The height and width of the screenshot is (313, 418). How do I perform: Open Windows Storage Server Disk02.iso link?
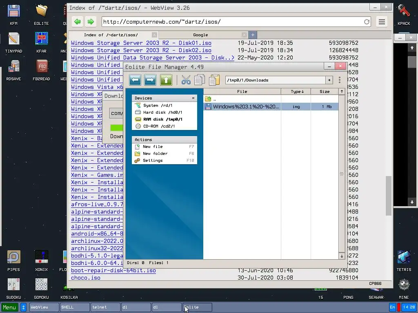141,50
